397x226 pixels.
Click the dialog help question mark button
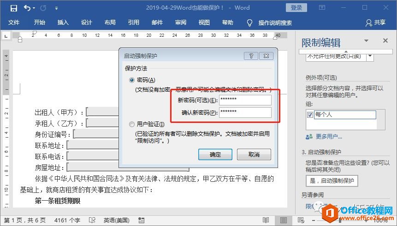click(251, 56)
